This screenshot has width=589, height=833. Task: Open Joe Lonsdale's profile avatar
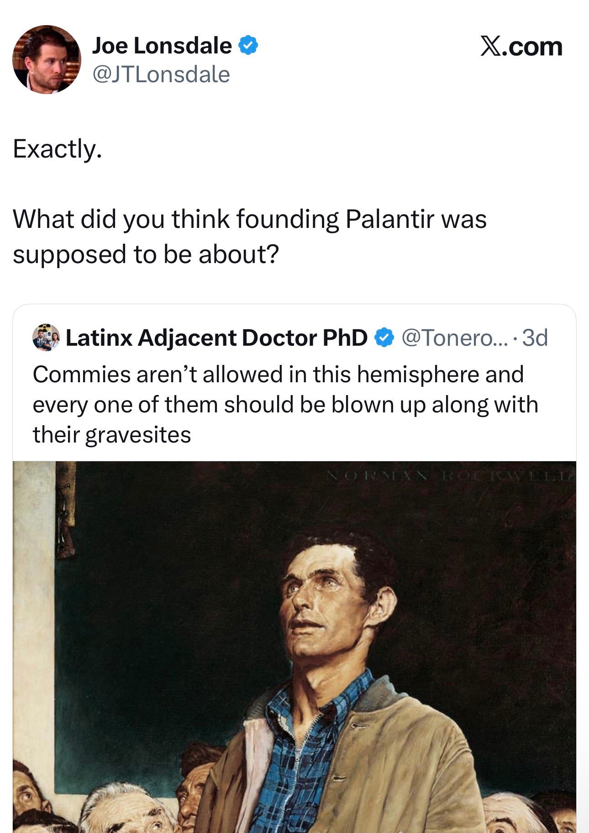[47, 59]
